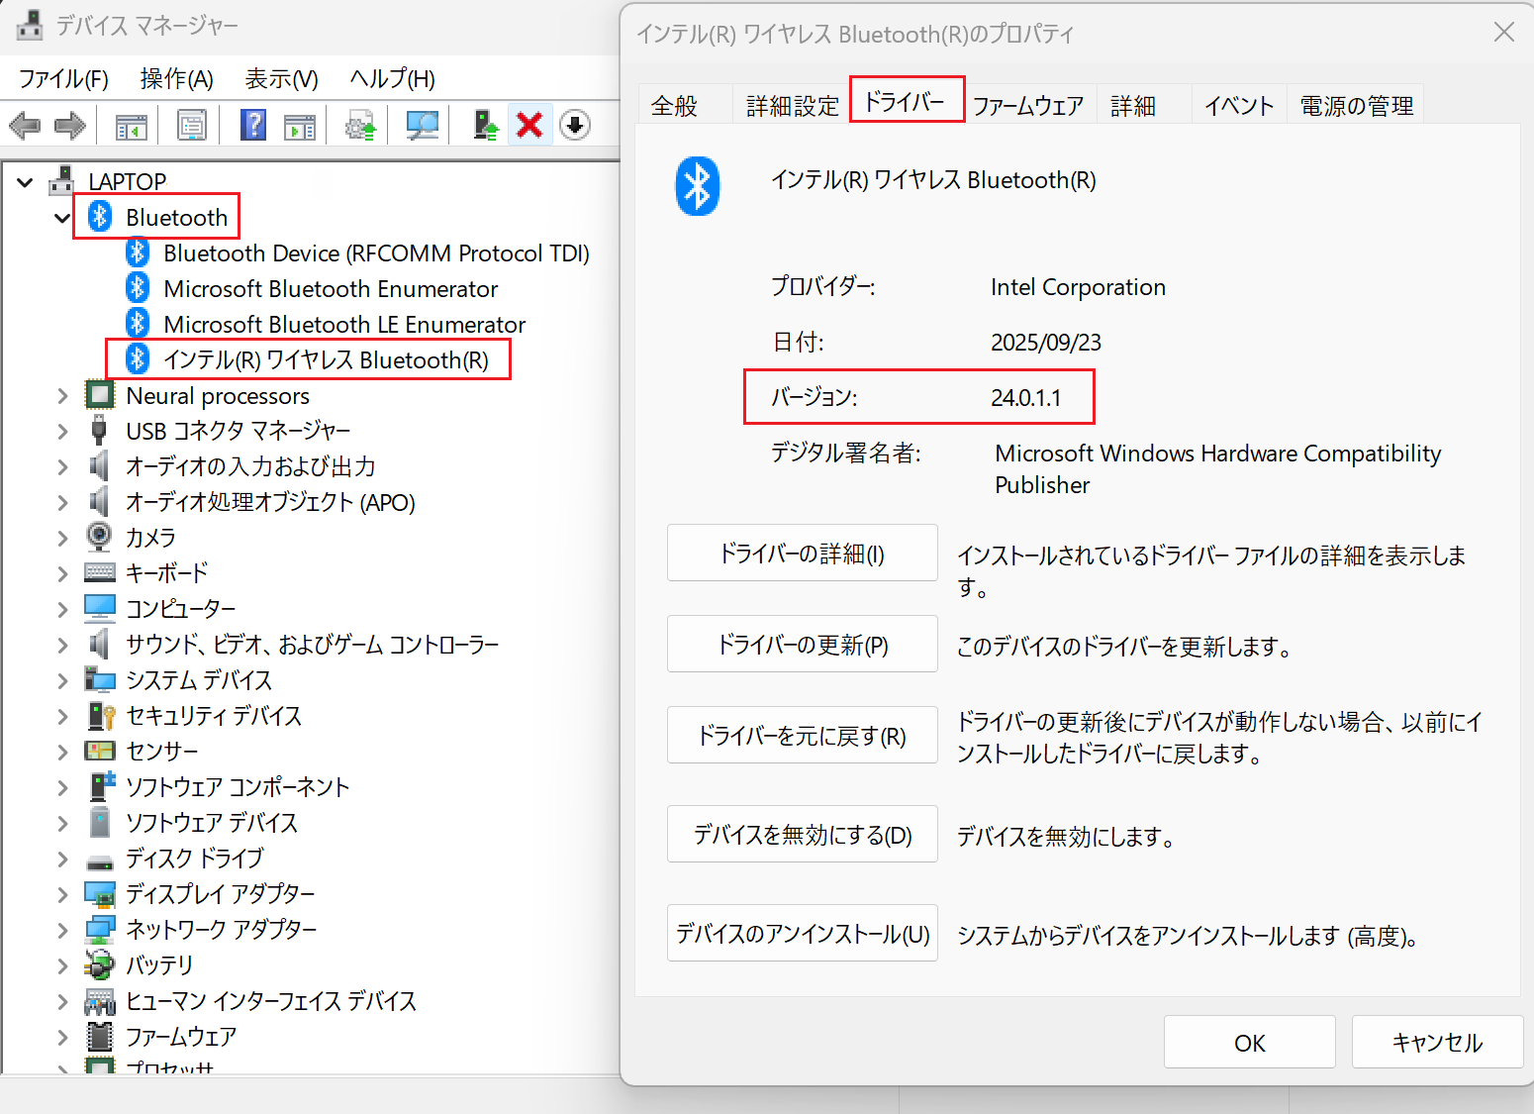
Task: Collapse the LAPTOP root node
Action: click(26, 182)
